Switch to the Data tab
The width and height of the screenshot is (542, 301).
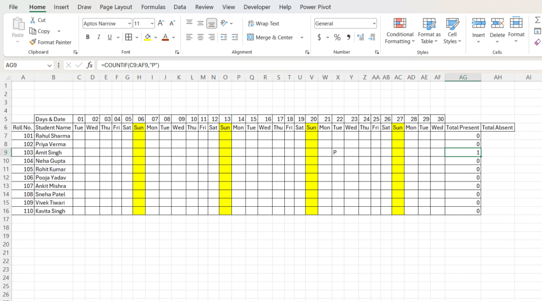(180, 7)
